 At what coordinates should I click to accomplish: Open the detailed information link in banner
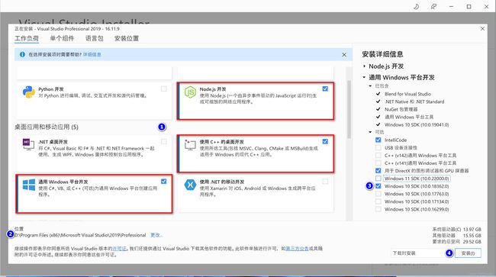(x=92, y=54)
